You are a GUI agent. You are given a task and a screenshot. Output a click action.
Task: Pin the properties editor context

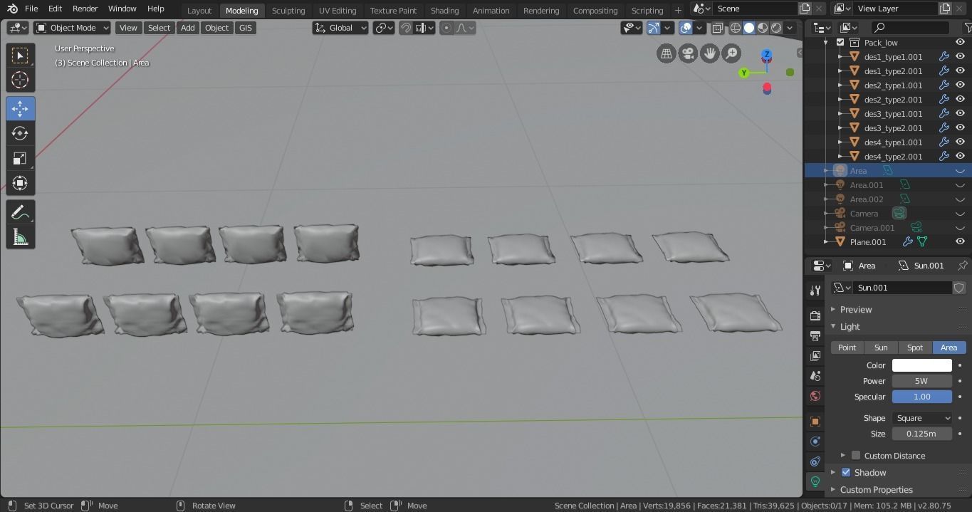point(963,265)
